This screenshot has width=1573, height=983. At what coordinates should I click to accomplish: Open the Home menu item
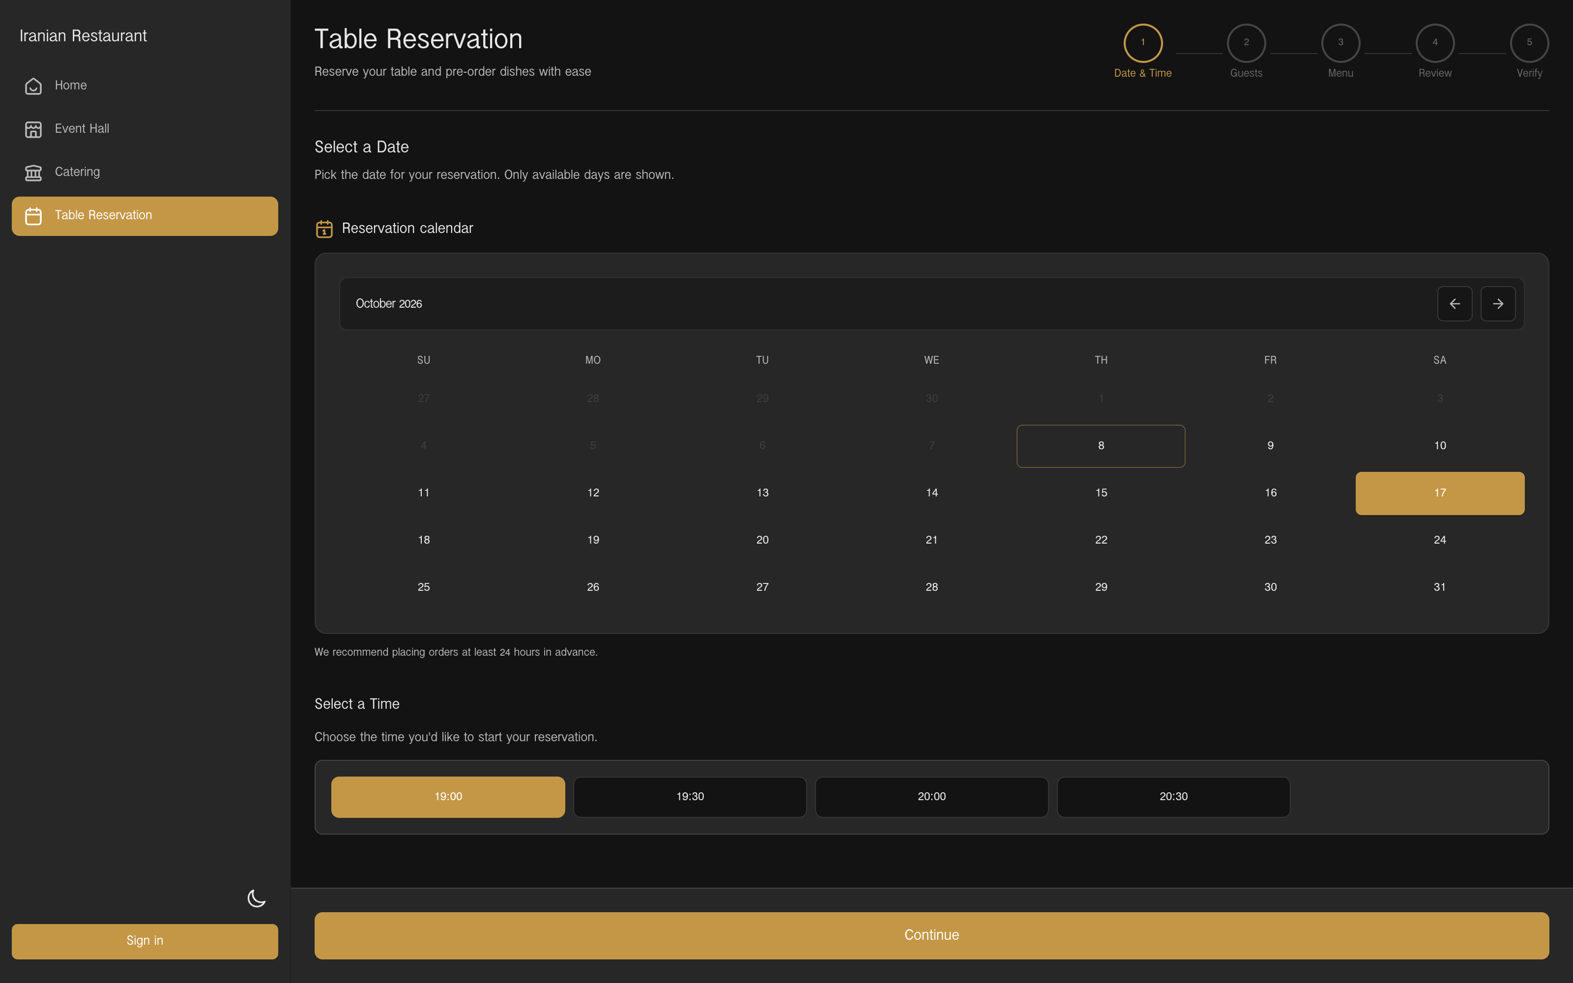click(145, 86)
